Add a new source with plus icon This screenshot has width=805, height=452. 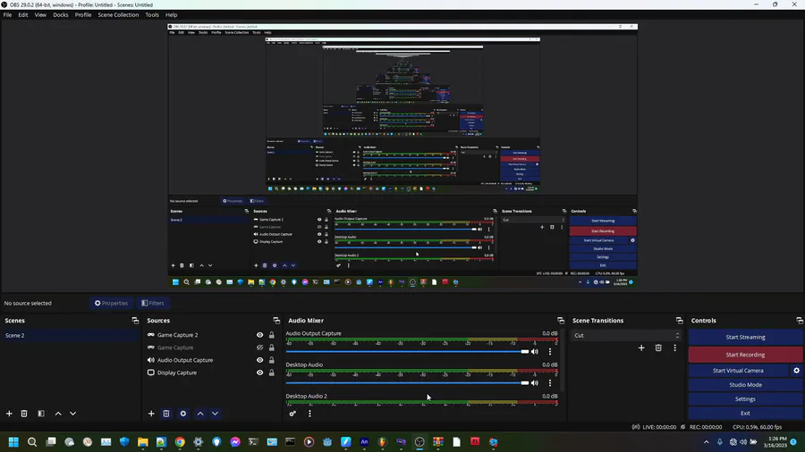[151, 414]
